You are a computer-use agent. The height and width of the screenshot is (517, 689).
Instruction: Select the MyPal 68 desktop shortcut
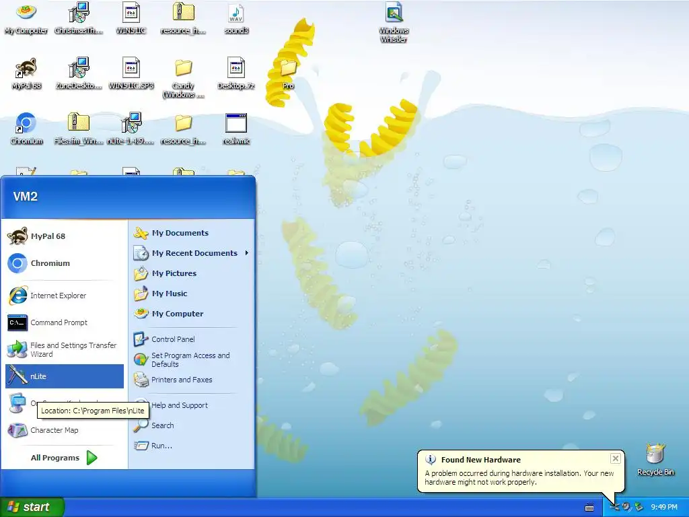click(26, 74)
